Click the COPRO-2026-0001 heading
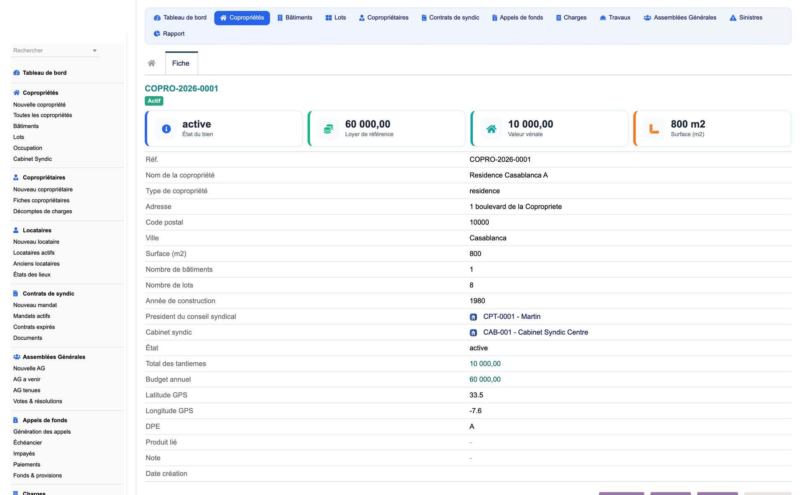 point(181,88)
